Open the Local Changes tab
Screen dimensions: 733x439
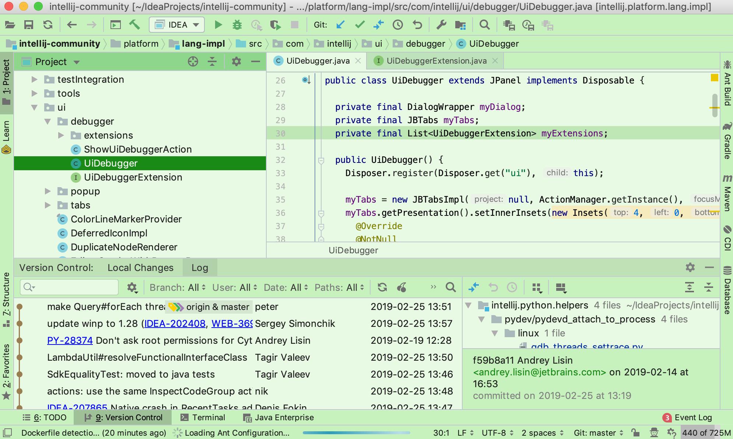140,268
